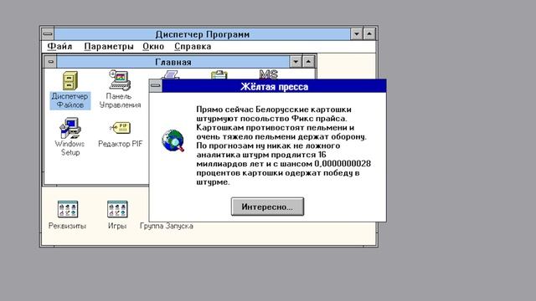
Task: Open the Файл menu
Action: 59,47
